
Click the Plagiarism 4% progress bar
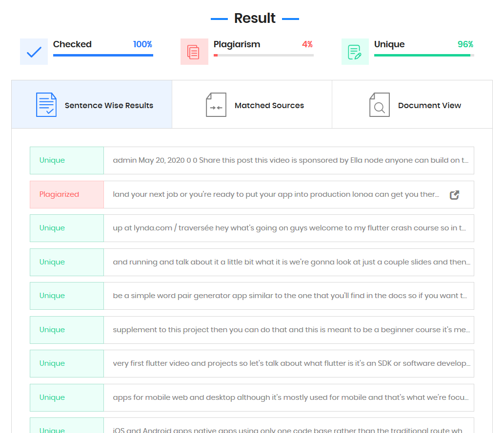(263, 55)
